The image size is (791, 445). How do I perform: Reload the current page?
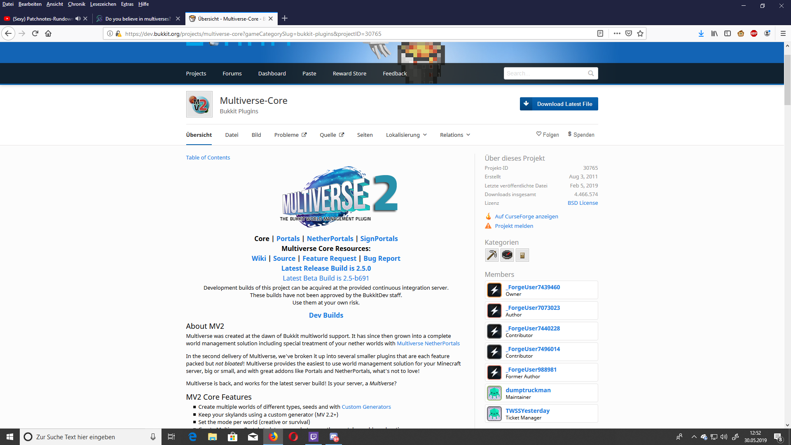pyautogui.click(x=35, y=33)
